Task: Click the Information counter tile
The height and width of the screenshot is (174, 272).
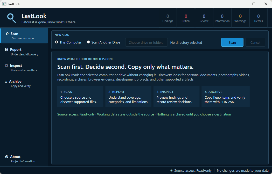Action: click(x=222, y=18)
